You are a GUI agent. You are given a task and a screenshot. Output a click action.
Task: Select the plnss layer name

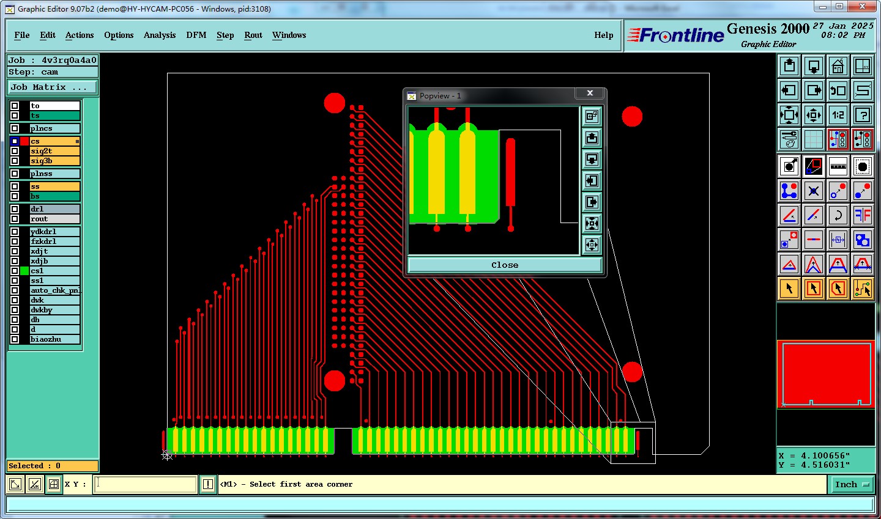click(55, 174)
